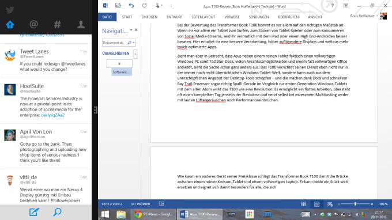Switch to SEITENLAYOUT ribbon tab

coord(203,17)
